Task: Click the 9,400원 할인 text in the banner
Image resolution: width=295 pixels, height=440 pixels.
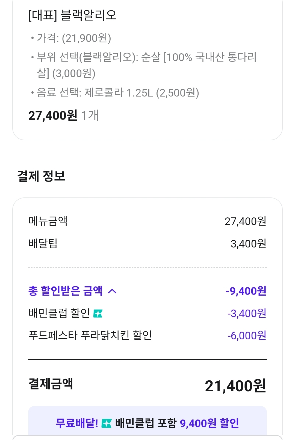Action: 209,423
